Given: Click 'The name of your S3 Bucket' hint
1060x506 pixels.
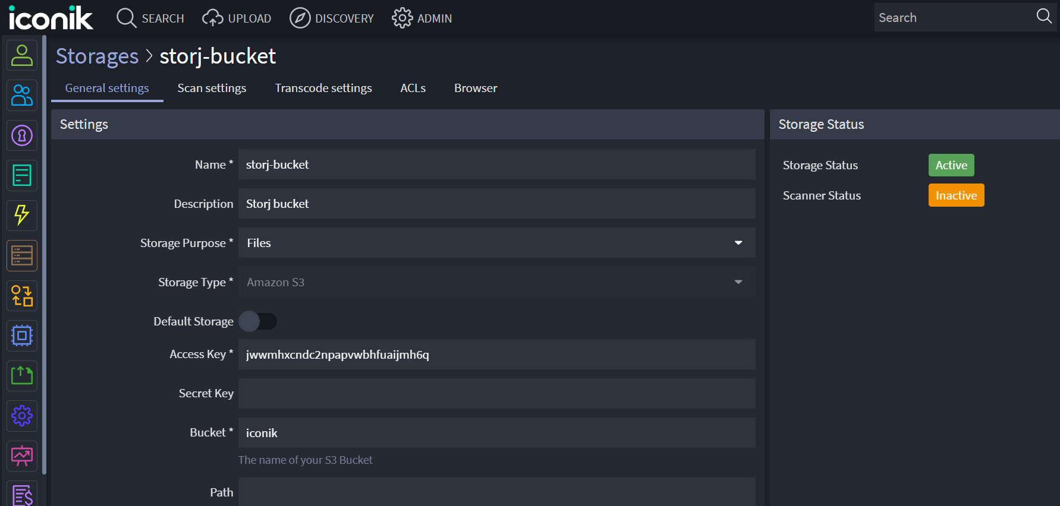Looking at the screenshot, I should point(306,460).
